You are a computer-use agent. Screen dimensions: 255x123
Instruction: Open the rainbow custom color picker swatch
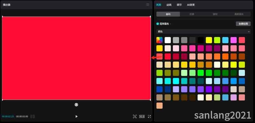(160, 40)
